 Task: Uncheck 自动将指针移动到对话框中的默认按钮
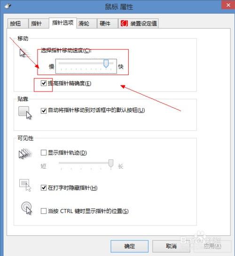coord(44,110)
